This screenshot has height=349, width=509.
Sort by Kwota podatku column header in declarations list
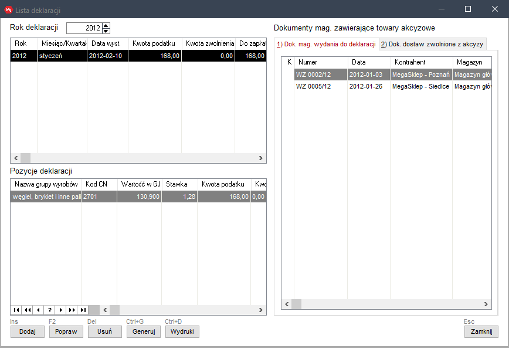click(x=155, y=43)
